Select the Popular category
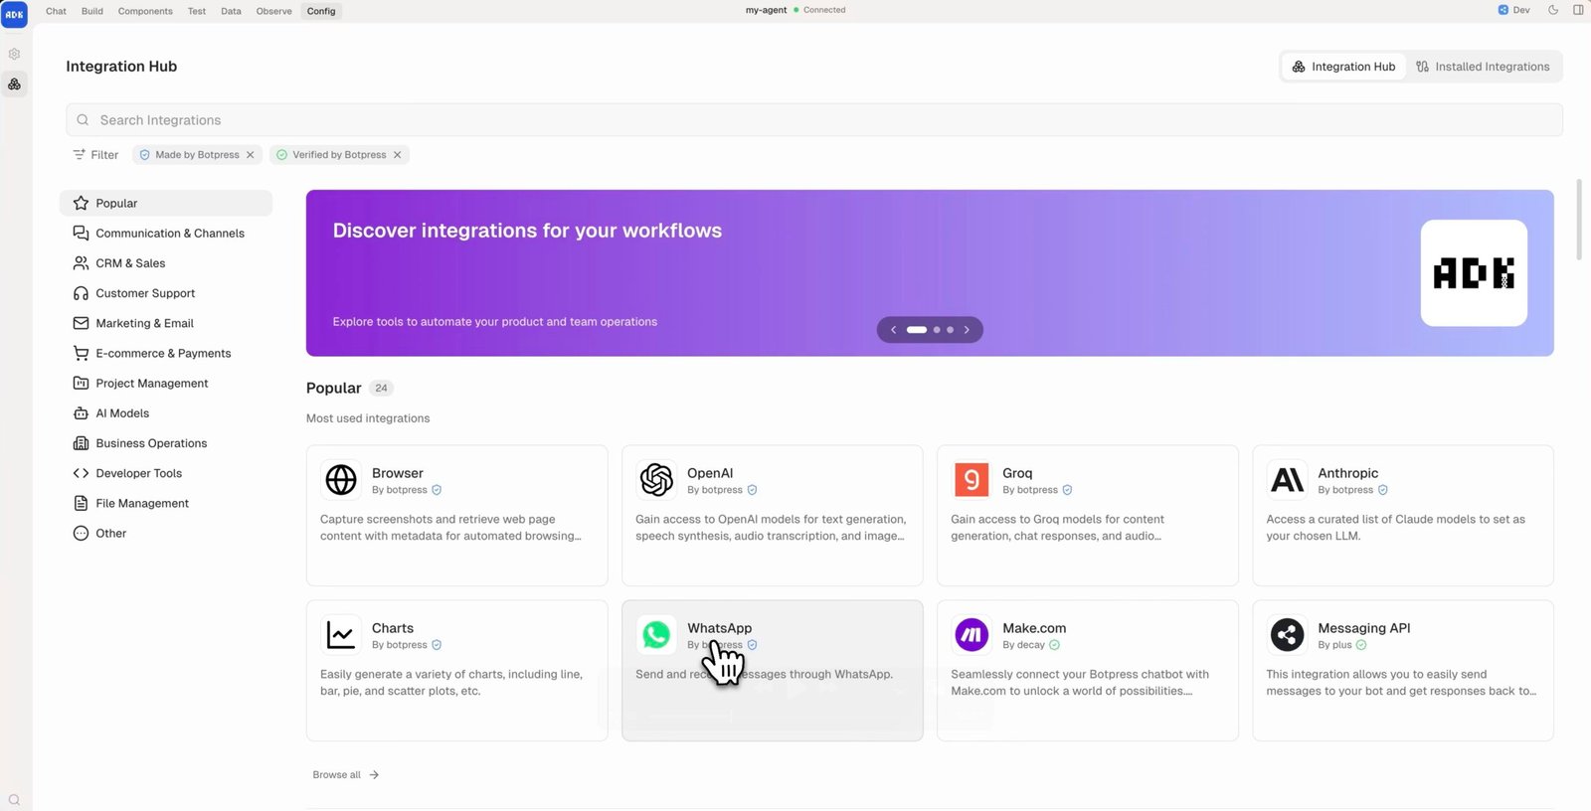 coord(166,203)
